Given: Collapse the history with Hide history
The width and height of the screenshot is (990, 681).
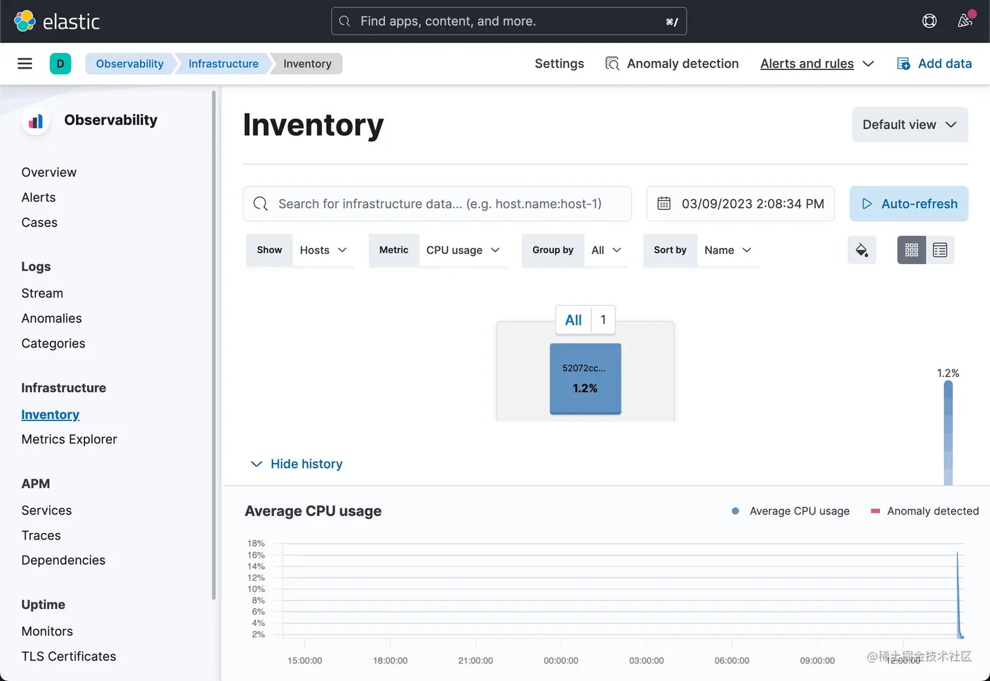Looking at the screenshot, I should coord(297,464).
